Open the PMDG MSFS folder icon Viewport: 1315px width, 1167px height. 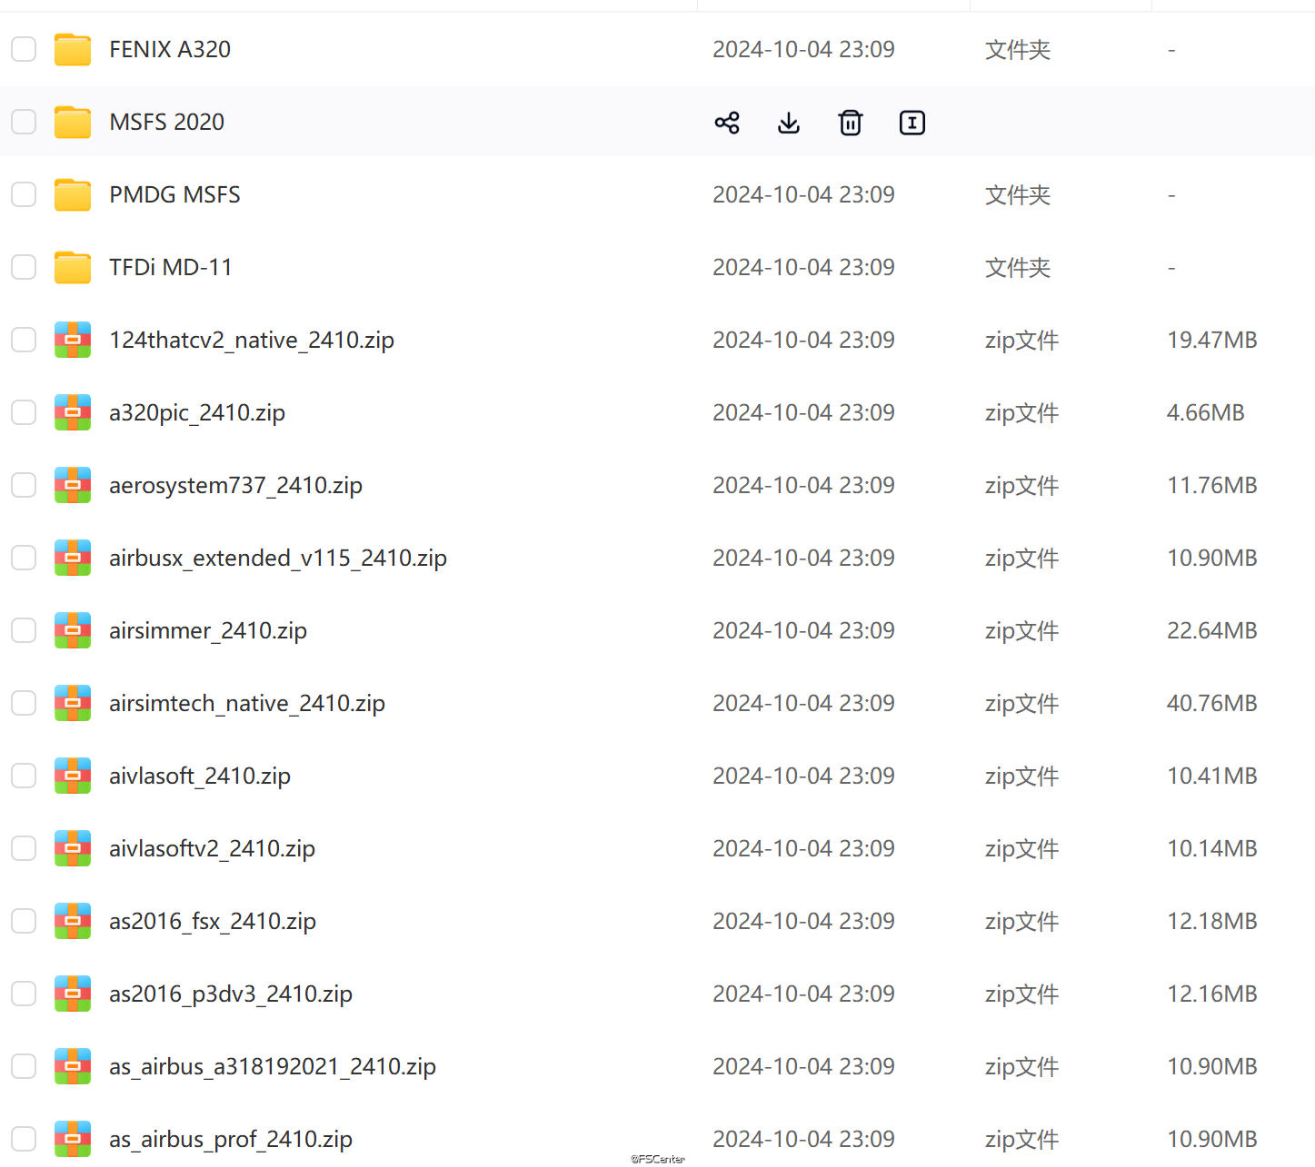(73, 194)
